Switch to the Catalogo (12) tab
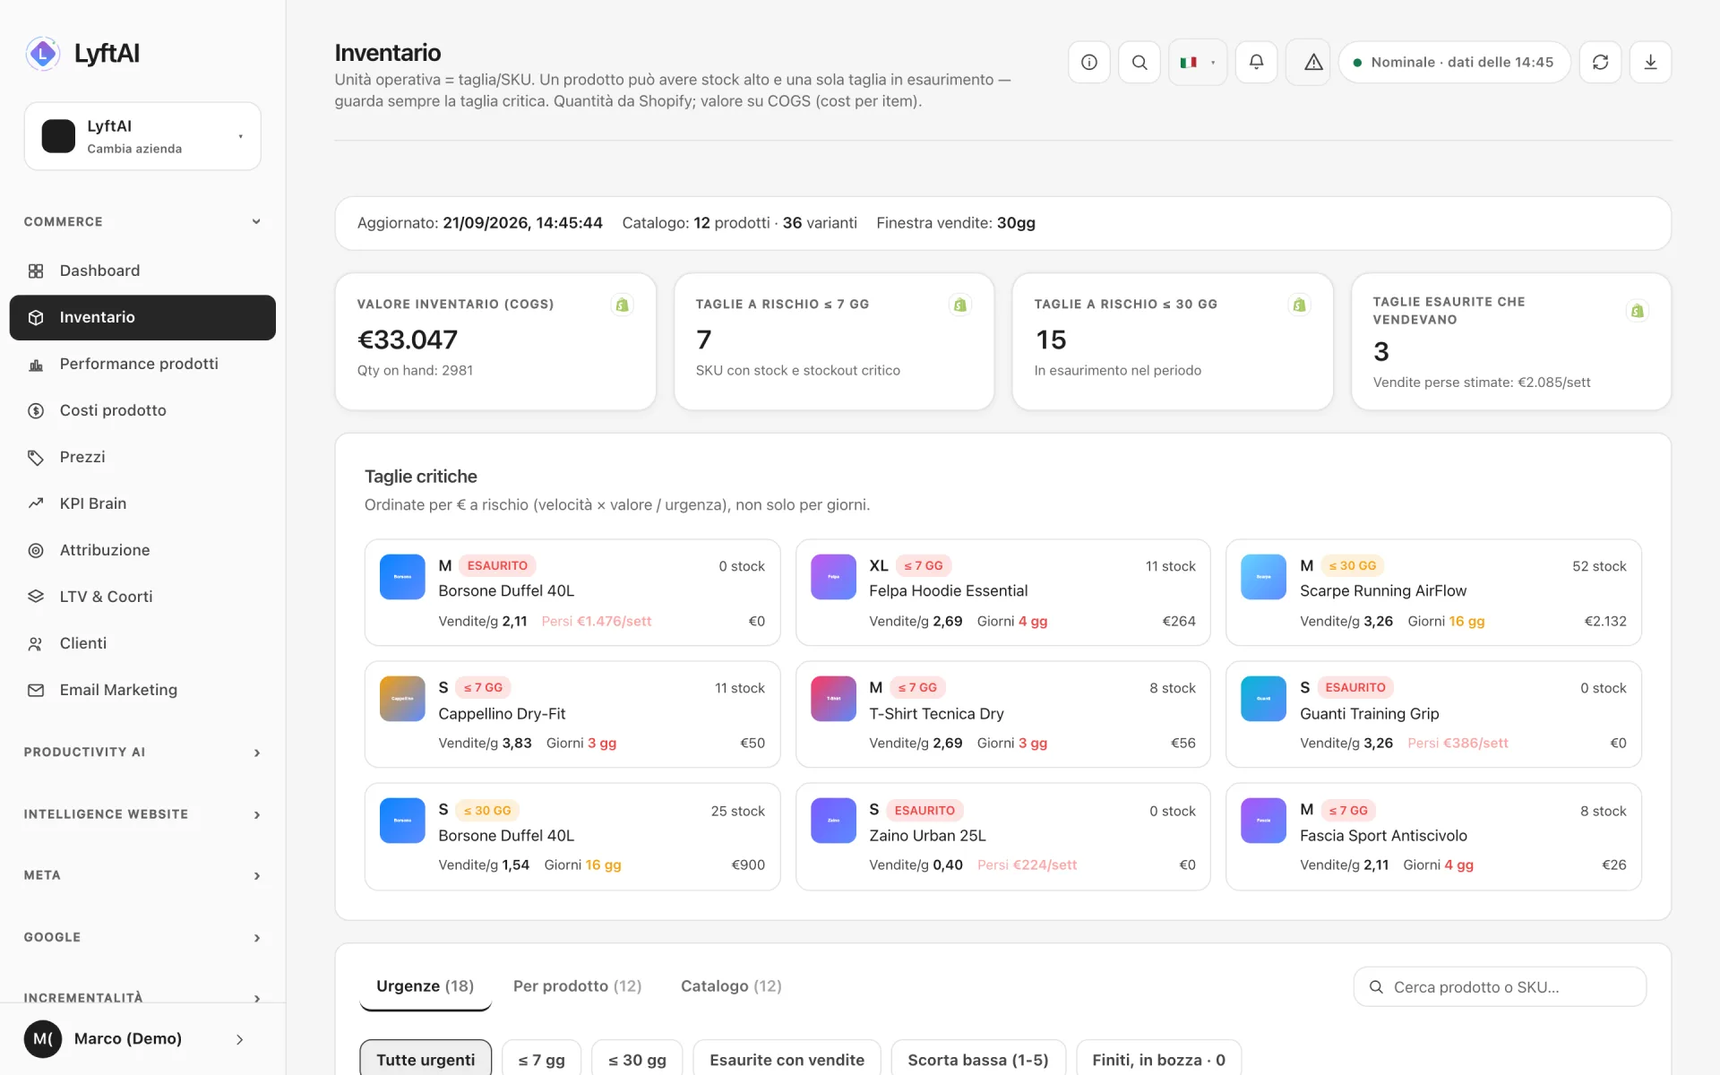Viewport: 1720px width, 1075px height. [x=731, y=986]
